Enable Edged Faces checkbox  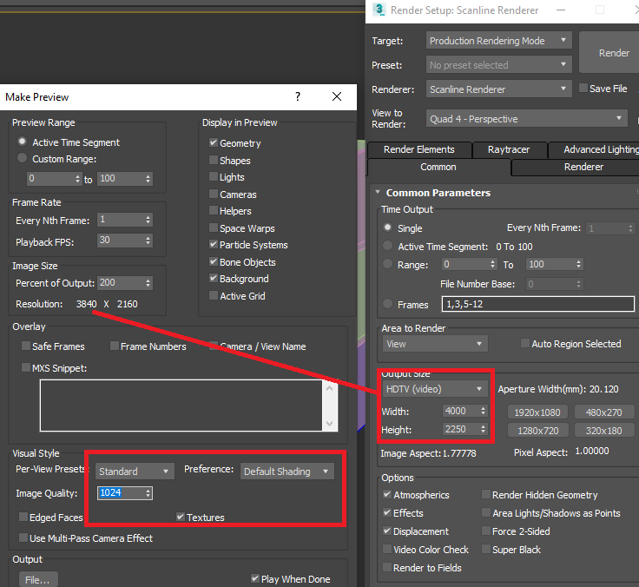tap(23, 517)
